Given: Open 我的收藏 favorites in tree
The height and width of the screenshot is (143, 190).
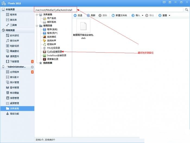Looking at the screenshot, I should tap(47, 63).
